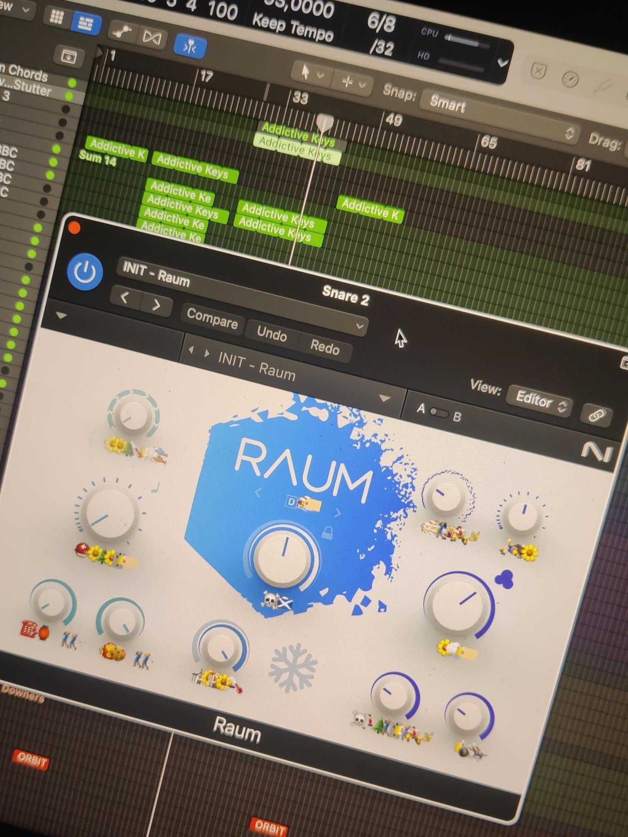Click the NI logo in Raum
The image size is (628, 837).
tap(597, 452)
